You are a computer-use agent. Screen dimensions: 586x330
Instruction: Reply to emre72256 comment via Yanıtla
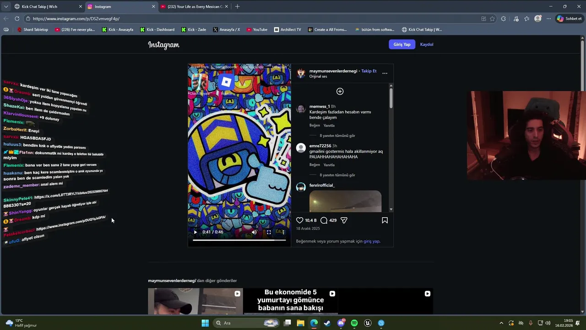point(329,165)
